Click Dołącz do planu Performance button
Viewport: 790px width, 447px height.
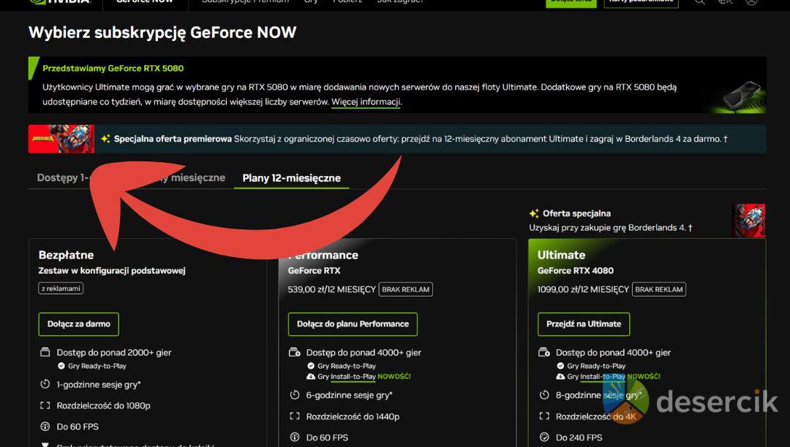tap(353, 324)
